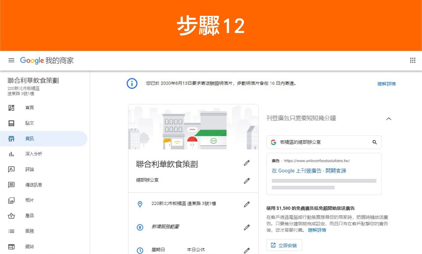The image size is (422, 254).
Task: Click the address location pin icon
Action: pyautogui.click(x=140, y=204)
